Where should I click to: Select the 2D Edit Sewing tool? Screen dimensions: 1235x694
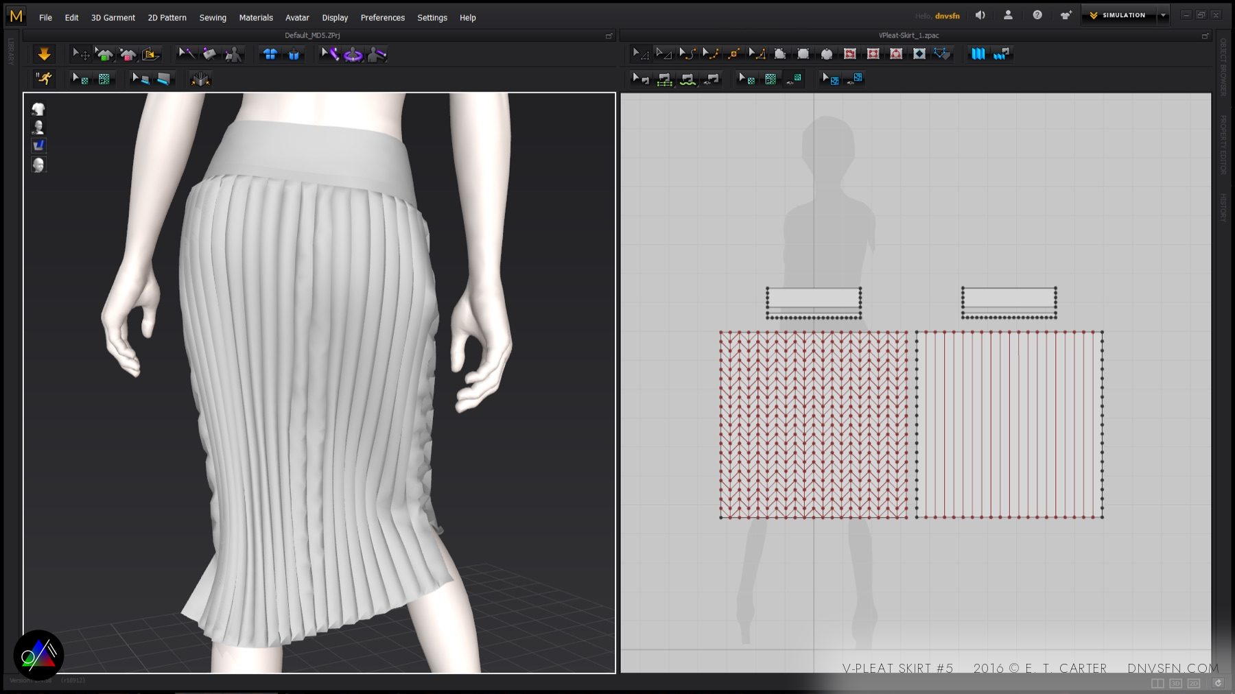pyautogui.click(x=640, y=79)
